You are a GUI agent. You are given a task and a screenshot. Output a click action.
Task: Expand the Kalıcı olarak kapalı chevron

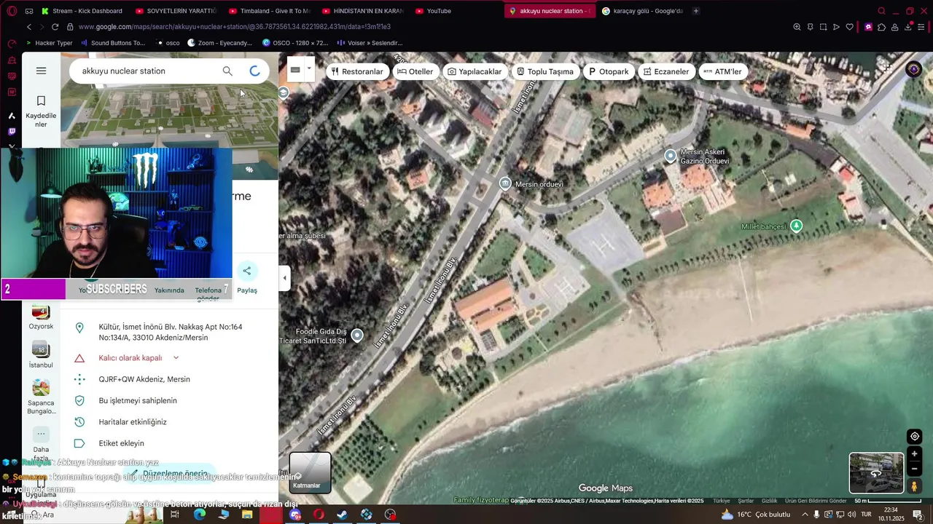coord(176,358)
